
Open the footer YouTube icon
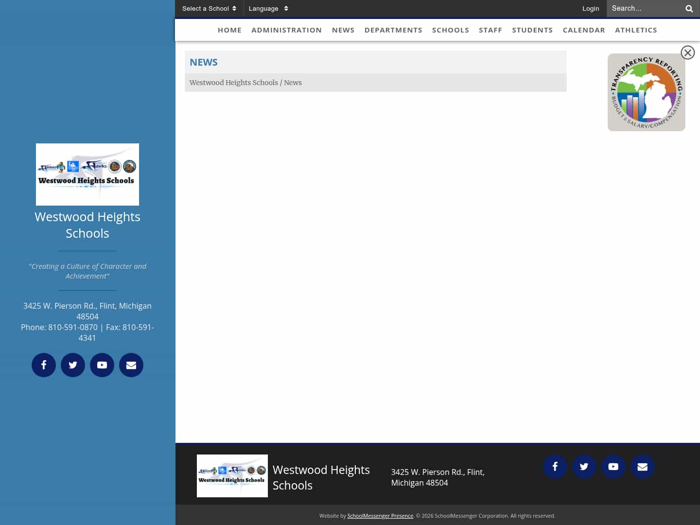(613, 467)
